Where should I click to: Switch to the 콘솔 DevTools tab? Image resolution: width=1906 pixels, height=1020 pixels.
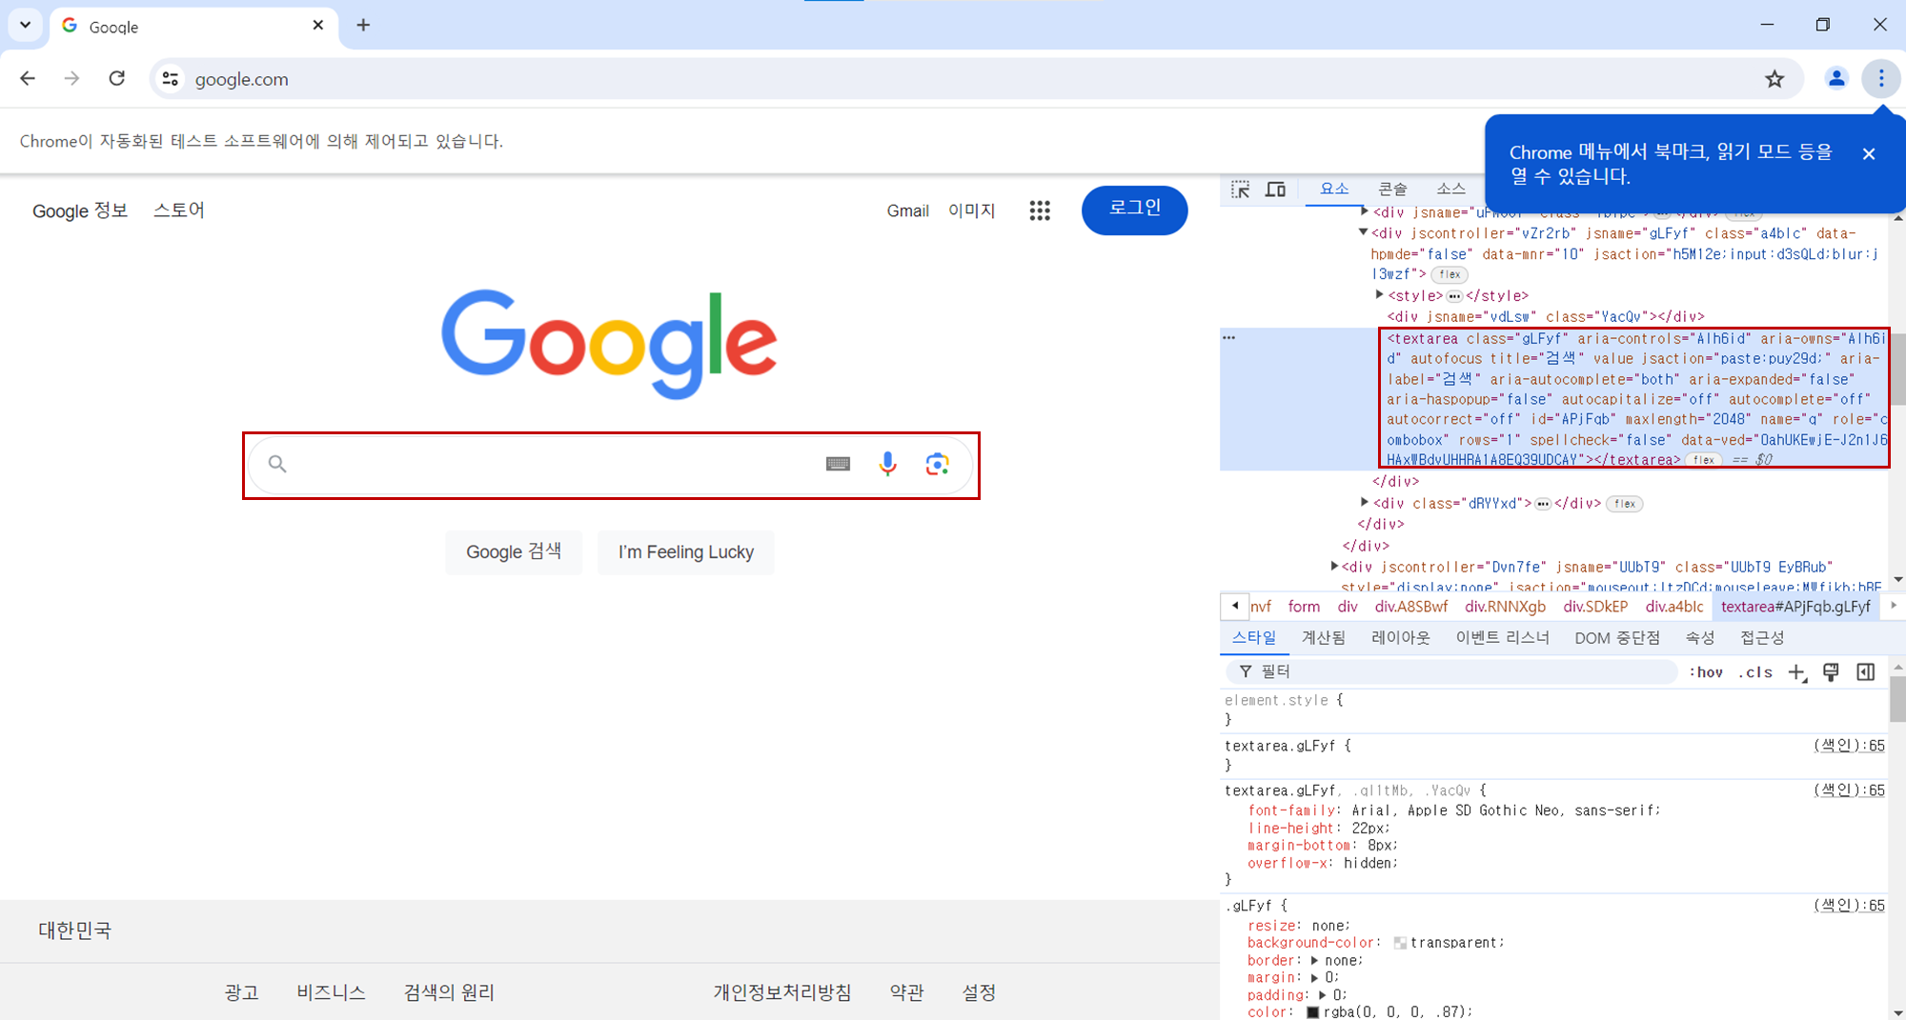[1392, 189]
